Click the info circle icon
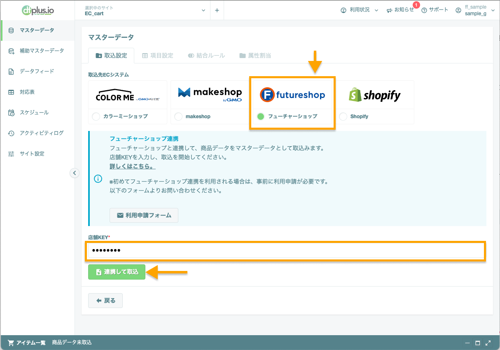Screen dimensions: 500x350 [98, 178]
